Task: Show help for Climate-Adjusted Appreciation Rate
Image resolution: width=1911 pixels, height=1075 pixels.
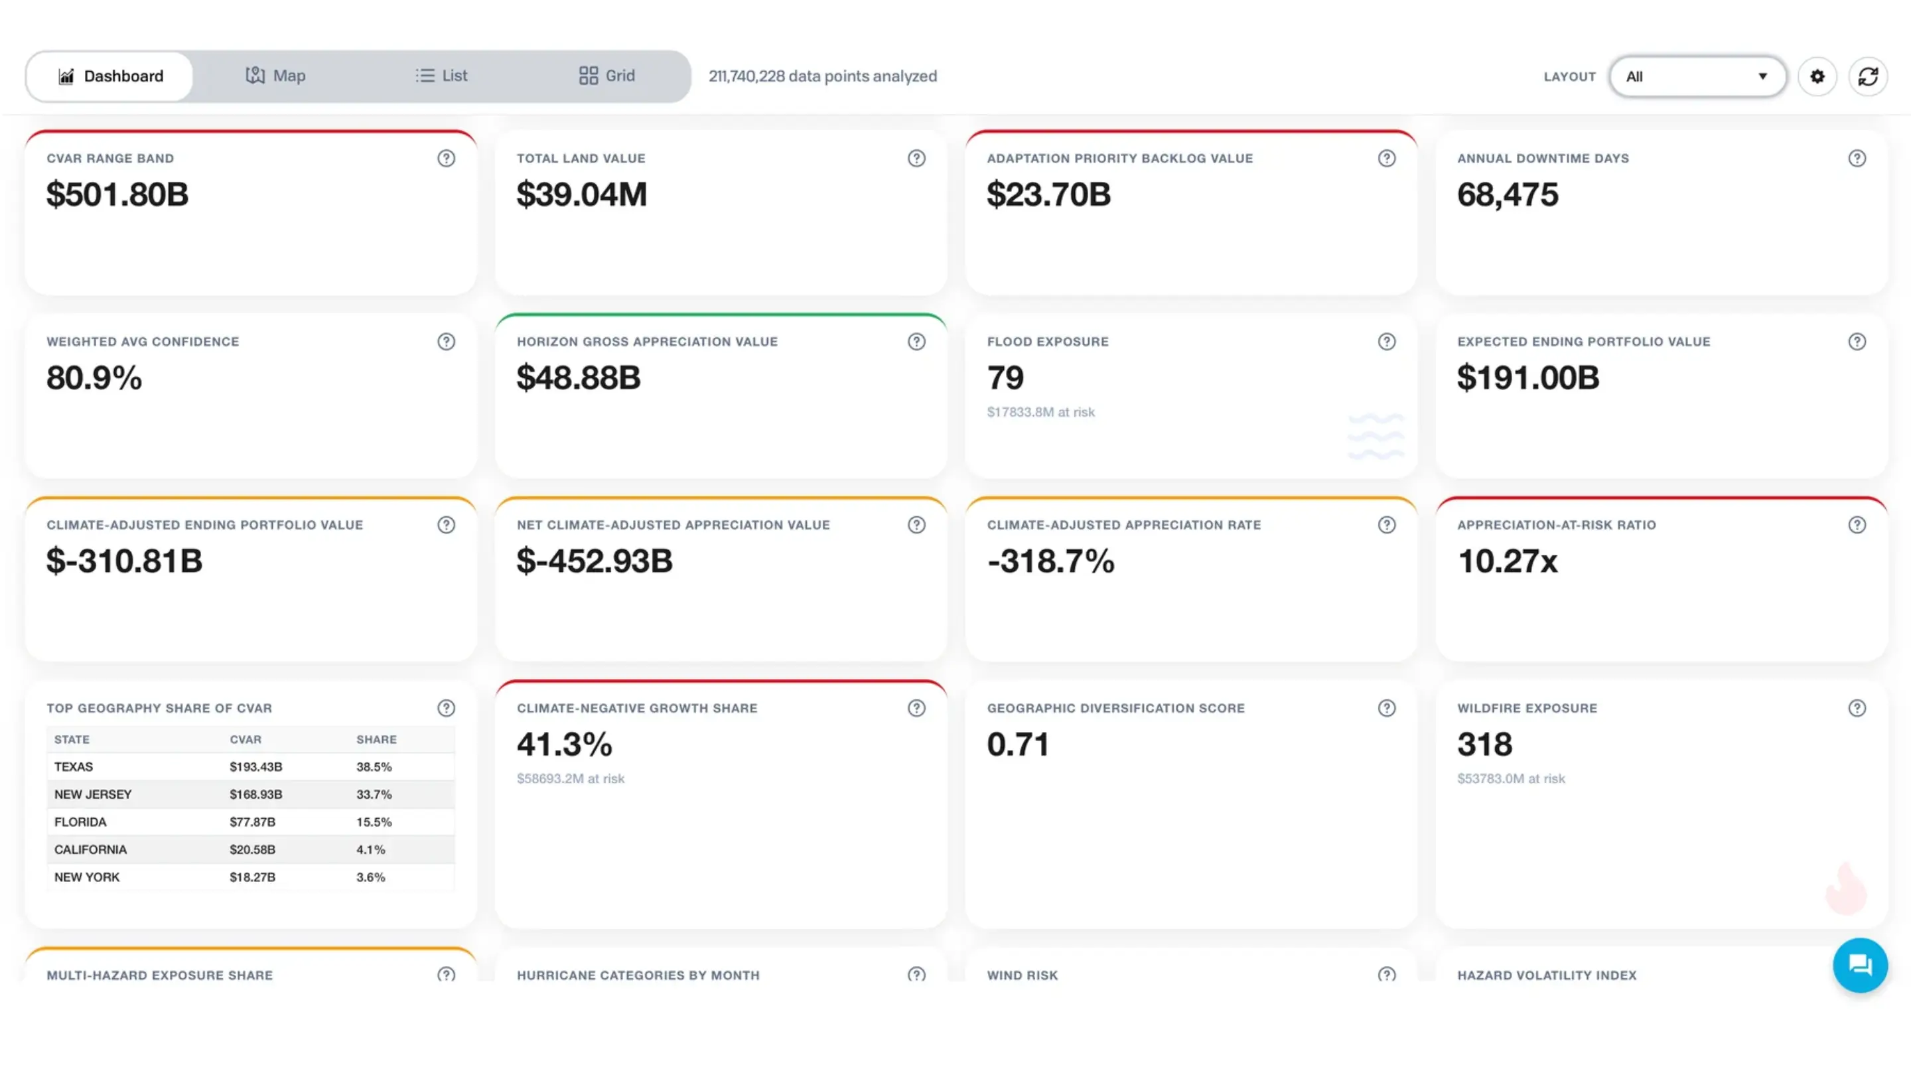Action: (x=1387, y=524)
